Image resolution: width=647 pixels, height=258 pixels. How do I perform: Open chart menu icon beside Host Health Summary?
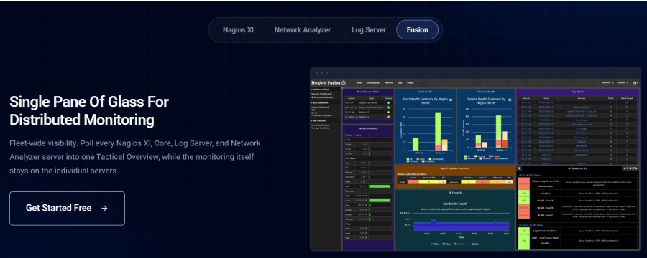451,100
